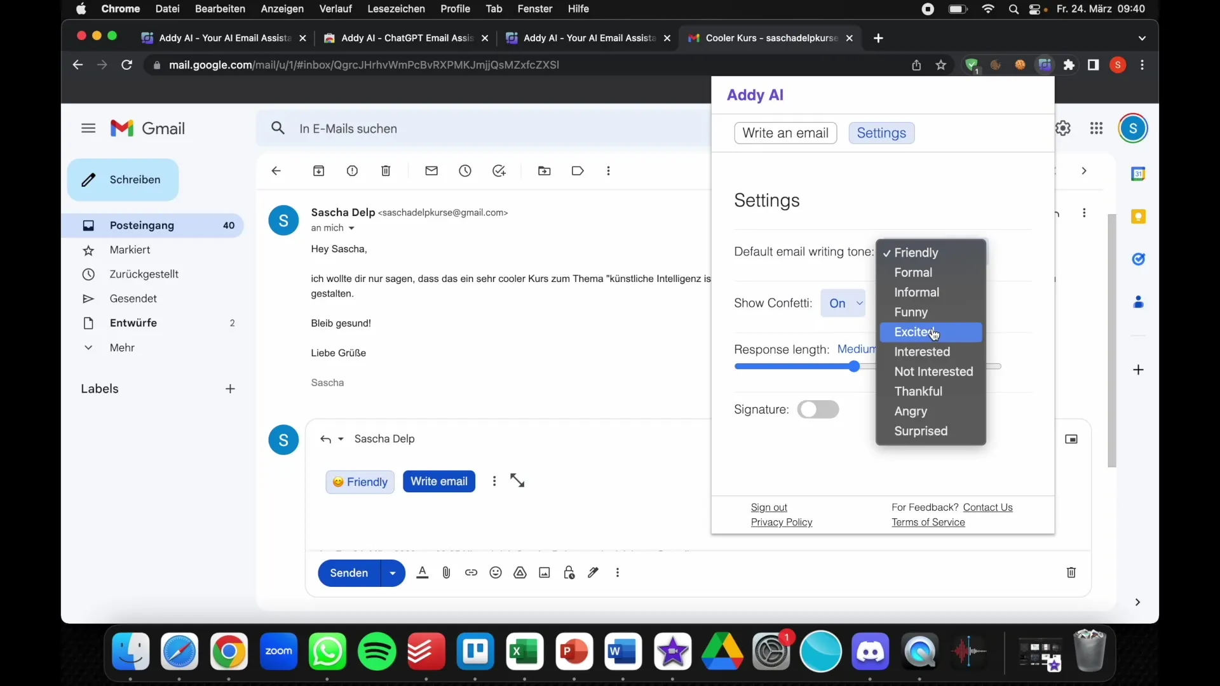The height and width of the screenshot is (686, 1220).
Task: Snooze the email with clock icon
Action: coord(465,171)
